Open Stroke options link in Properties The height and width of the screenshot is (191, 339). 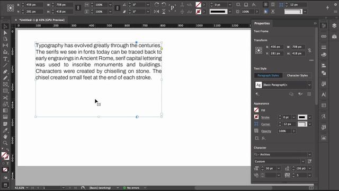point(265,117)
